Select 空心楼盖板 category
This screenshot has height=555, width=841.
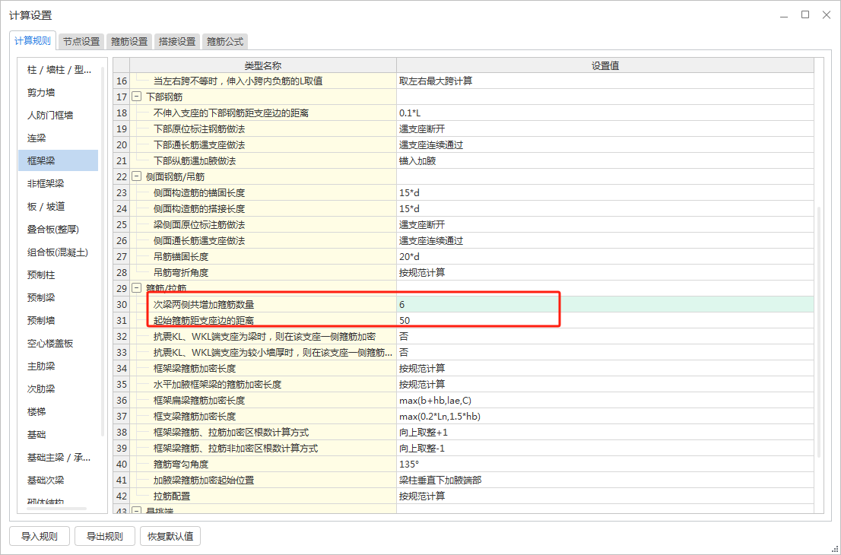coord(58,343)
